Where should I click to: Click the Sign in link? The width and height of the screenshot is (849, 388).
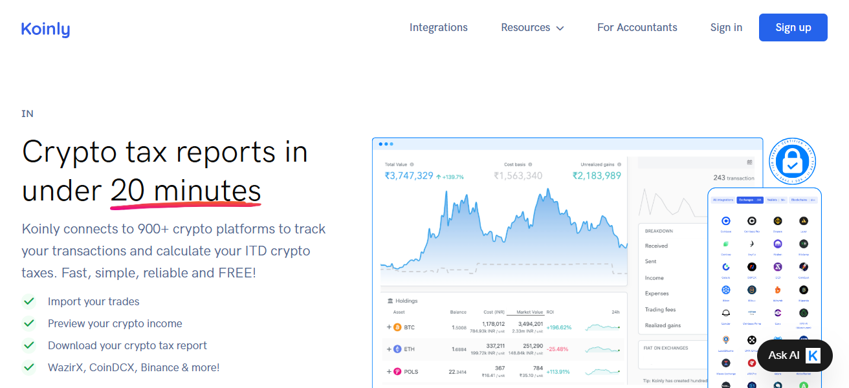tap(726, 28)
